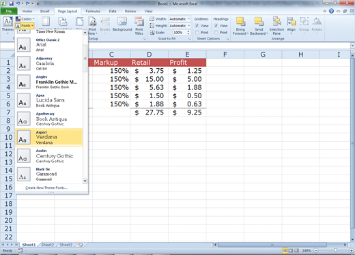This screenshot has width=355, height=255.
Task: Expand the formula bar
Action: (352, 46)
